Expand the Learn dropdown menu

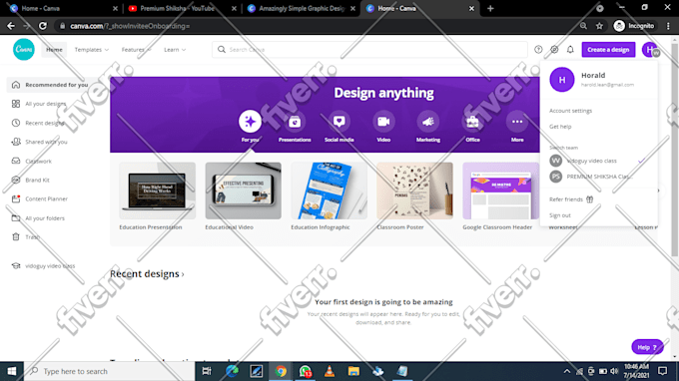click(175, 50)
